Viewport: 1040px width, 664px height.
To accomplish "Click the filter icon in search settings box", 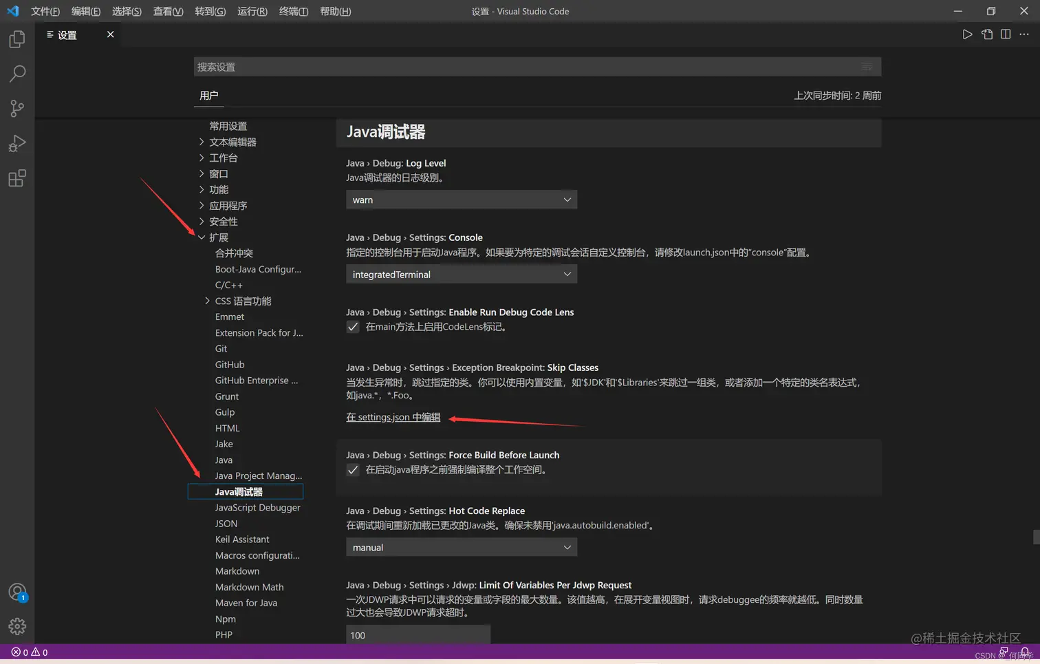I will click(x=867, y=67).
